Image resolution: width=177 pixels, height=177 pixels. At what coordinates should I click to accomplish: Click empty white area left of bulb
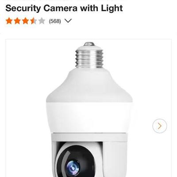click(26, 103)
